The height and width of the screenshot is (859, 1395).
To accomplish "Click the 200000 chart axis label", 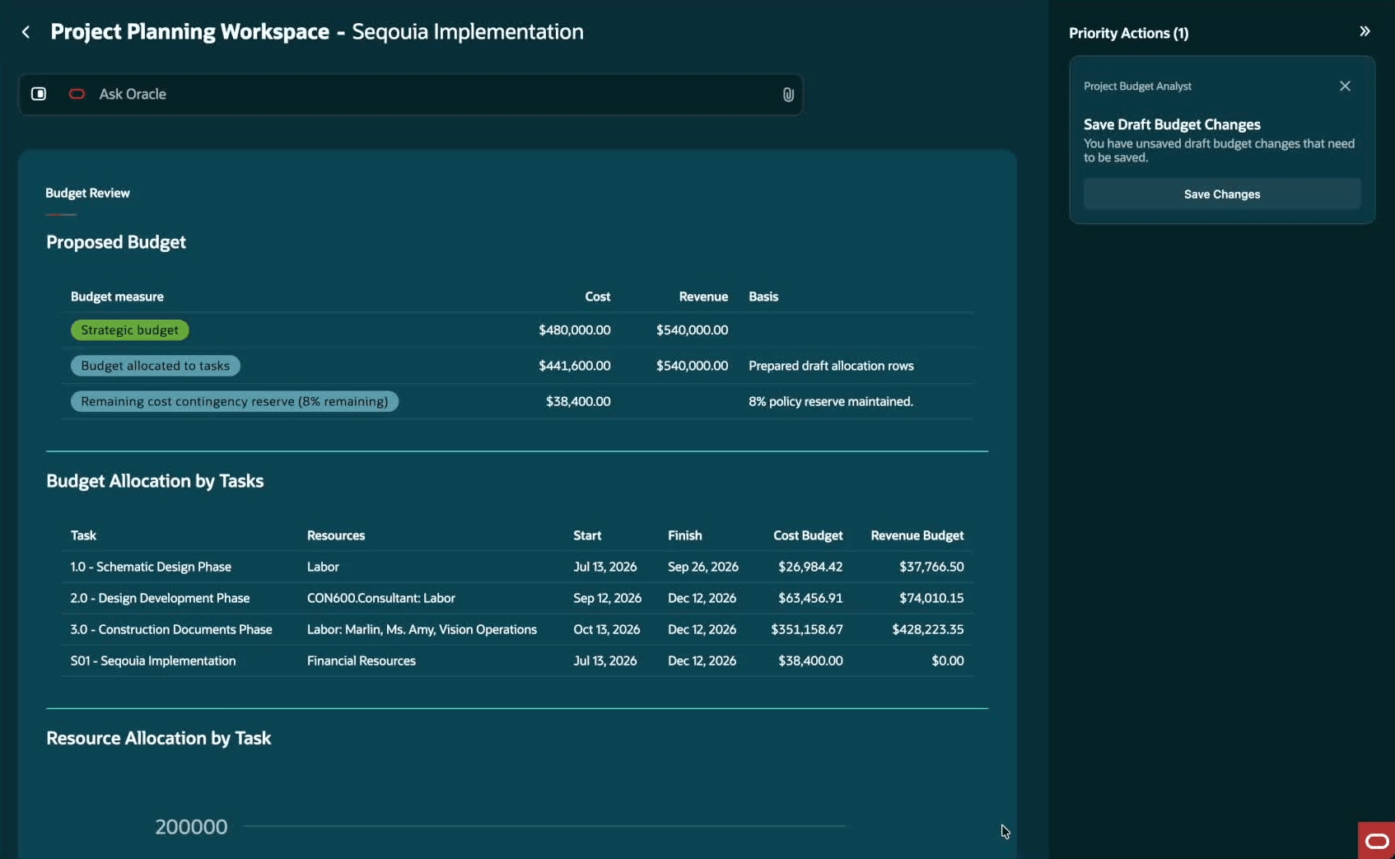I will click(191, 827).
